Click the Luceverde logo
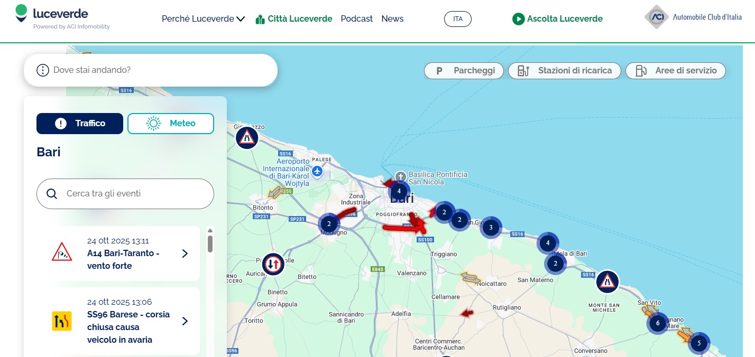This screenshot has width=755, height=357. click(x=52, y=14)
